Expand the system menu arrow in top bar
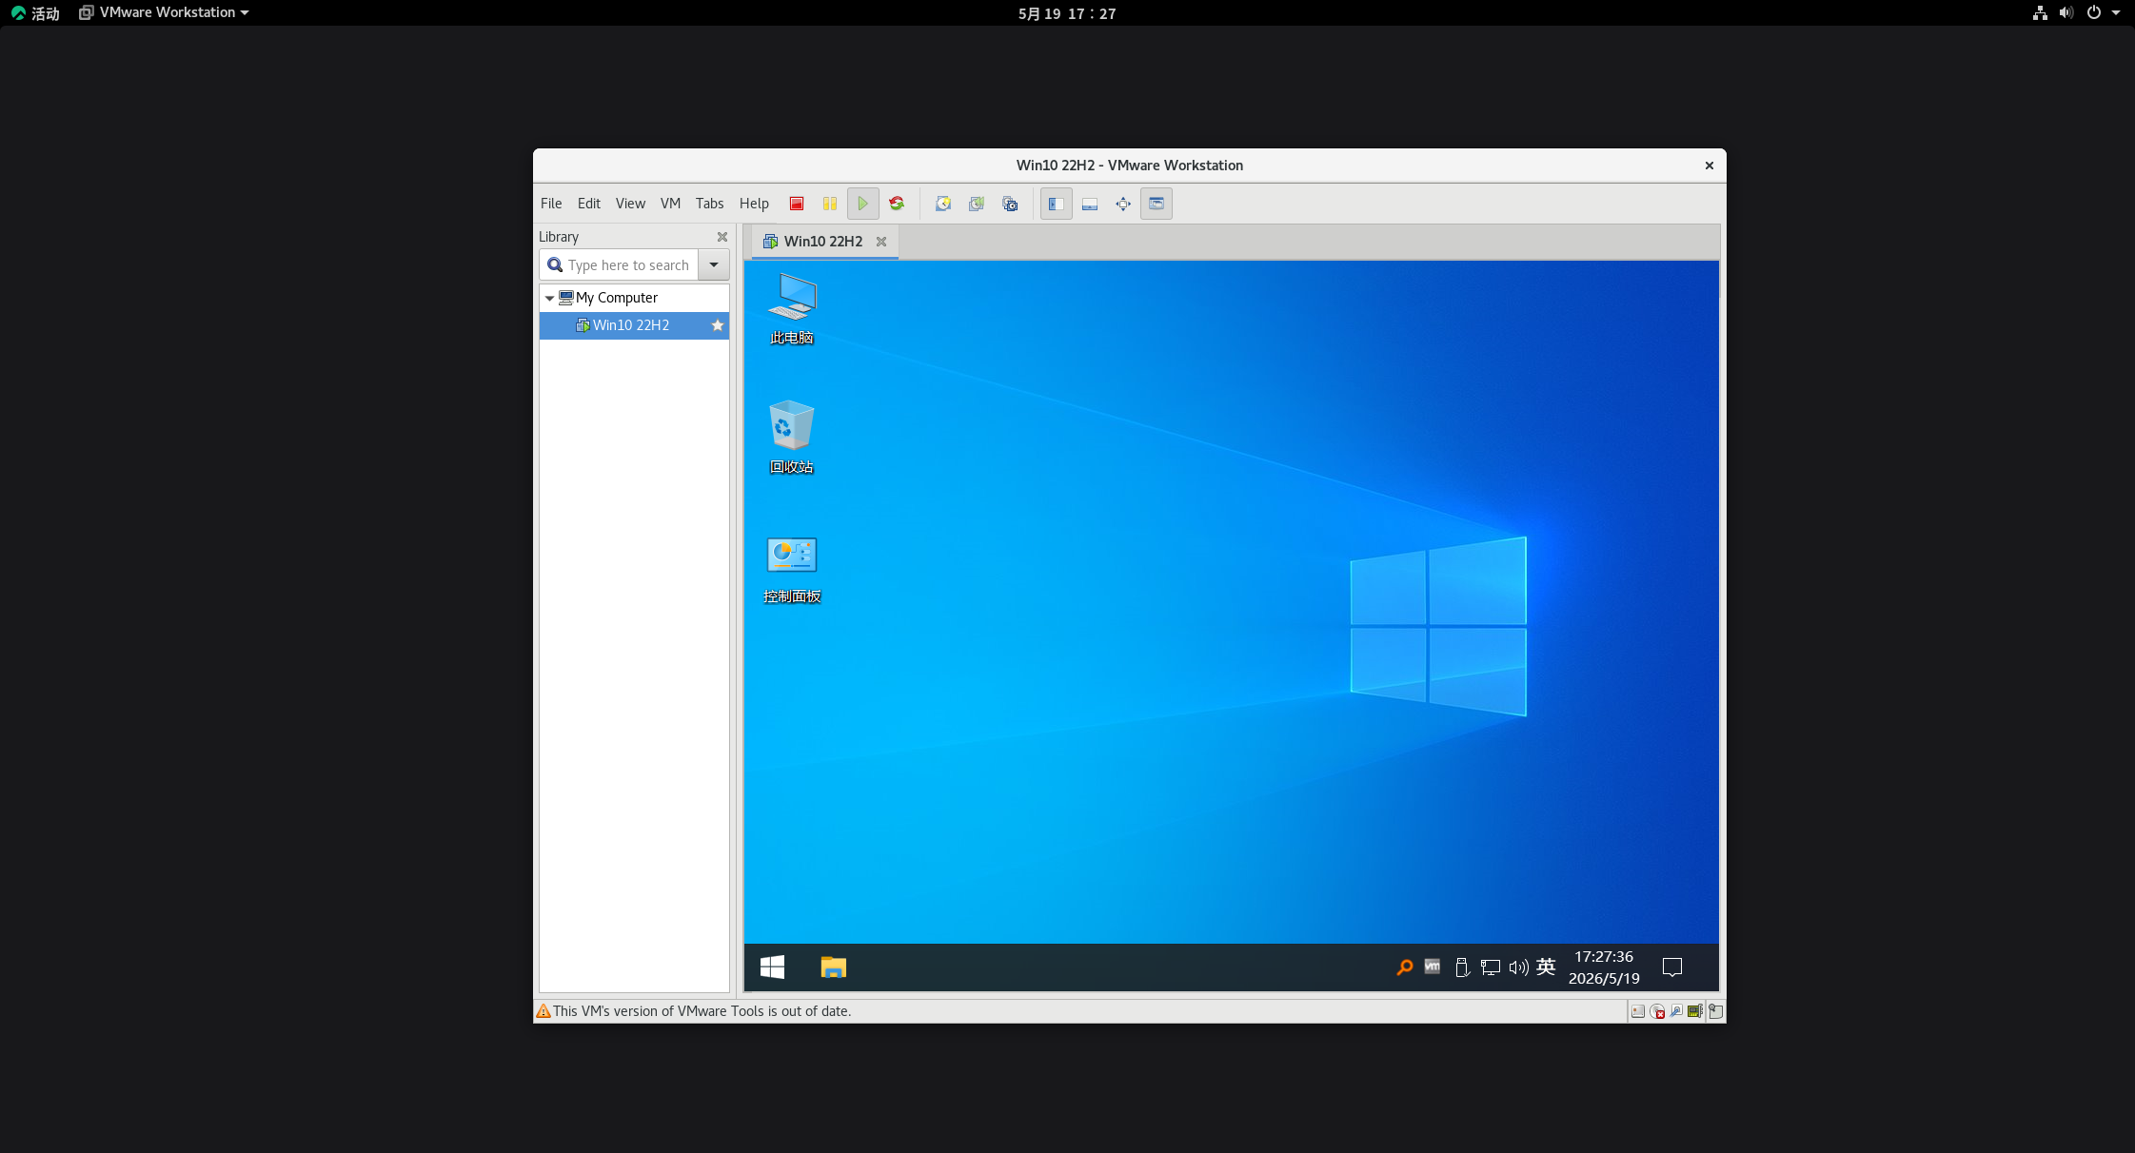The width and height of the screenshot is (2135, 1153). (x=2116, y=13)
